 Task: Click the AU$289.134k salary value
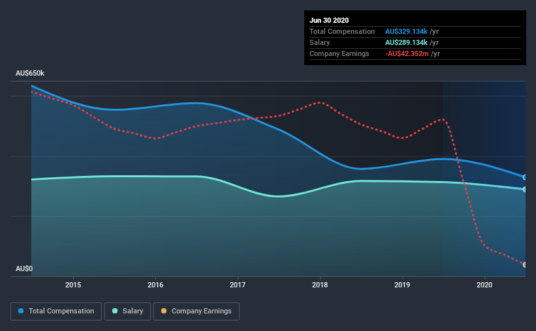[x=406, y=42]
